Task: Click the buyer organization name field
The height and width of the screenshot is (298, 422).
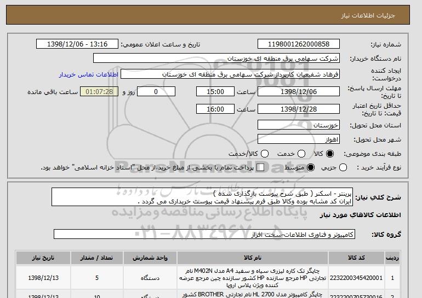Action: coord(216,59)
